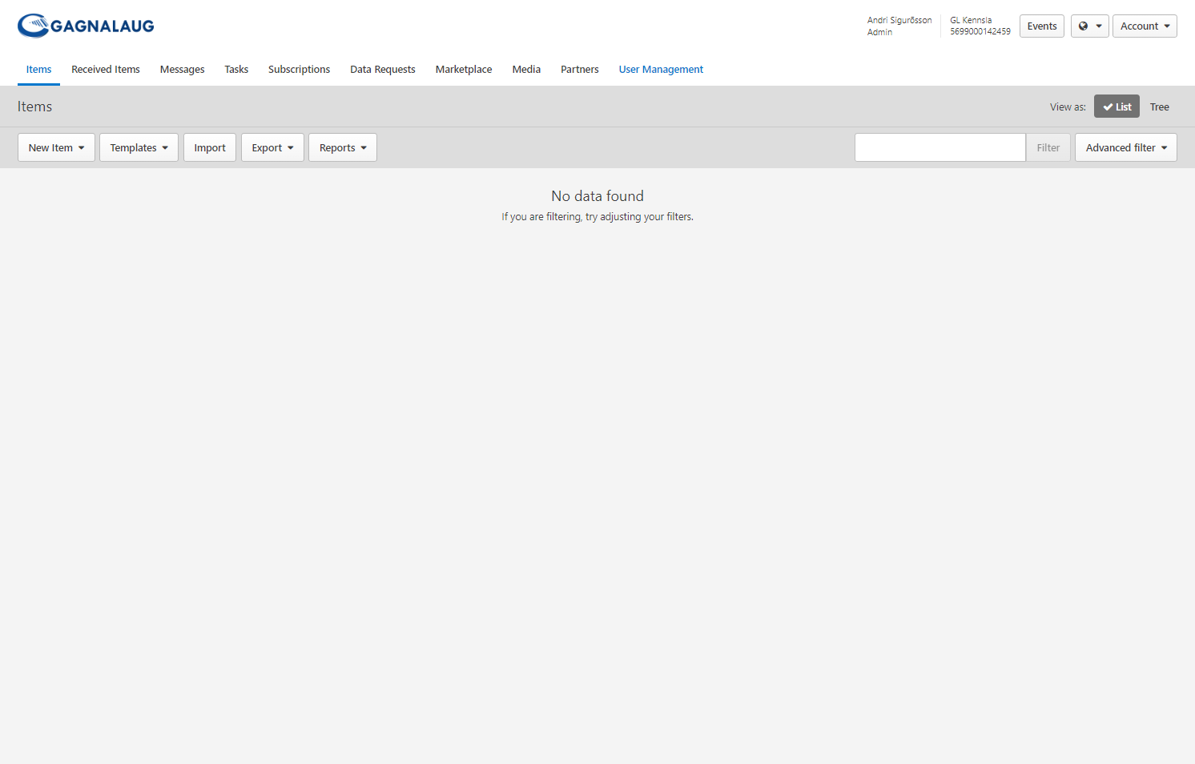
Task: Open the Templates dropdown
Action: point(139,147)
